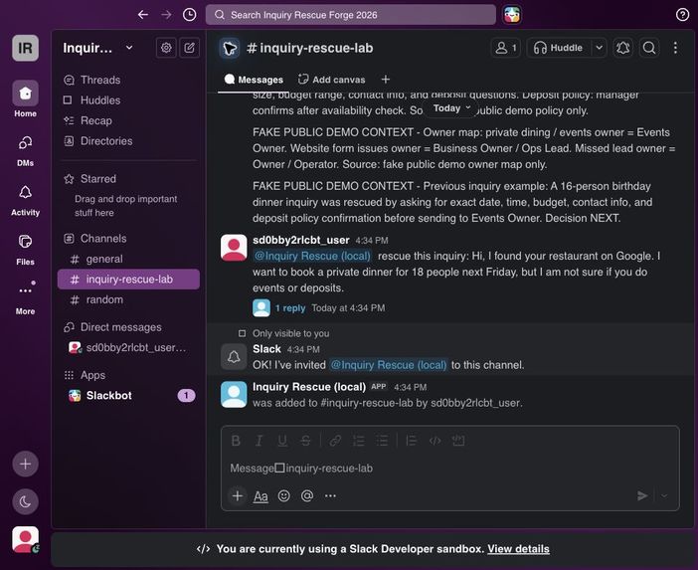Screen dimensions: 698x570
Task: Open the Today date jump dropdown
Action: click(x=451, y=108)
